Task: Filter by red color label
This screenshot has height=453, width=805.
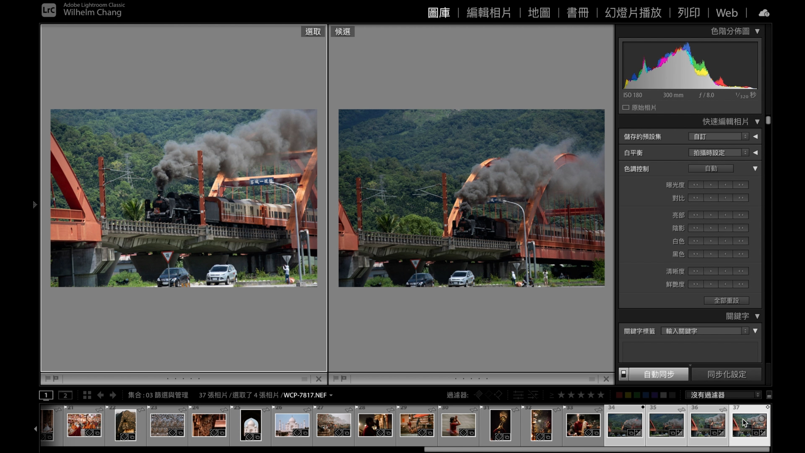Action: (x=619, y=395)
